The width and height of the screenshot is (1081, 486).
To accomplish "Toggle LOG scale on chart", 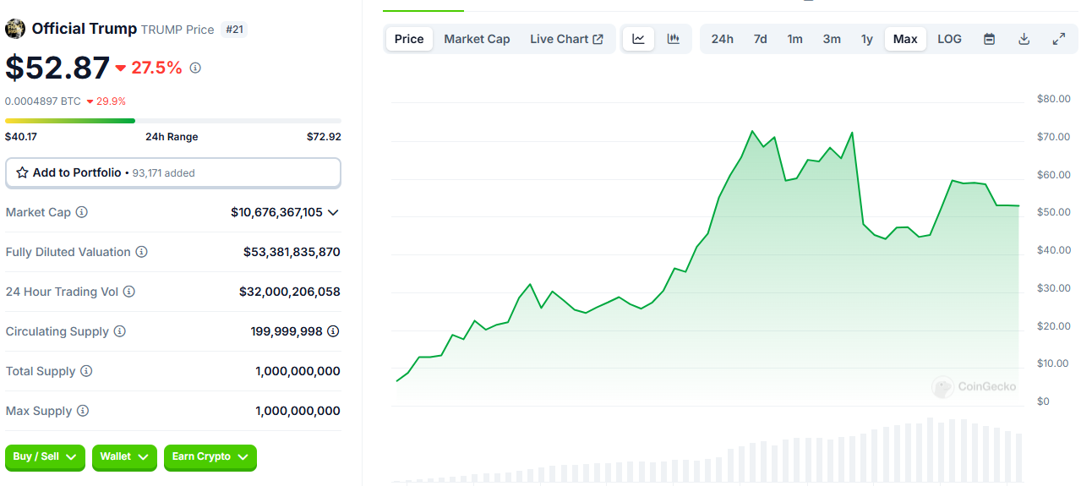I will [x=949, y=39].
